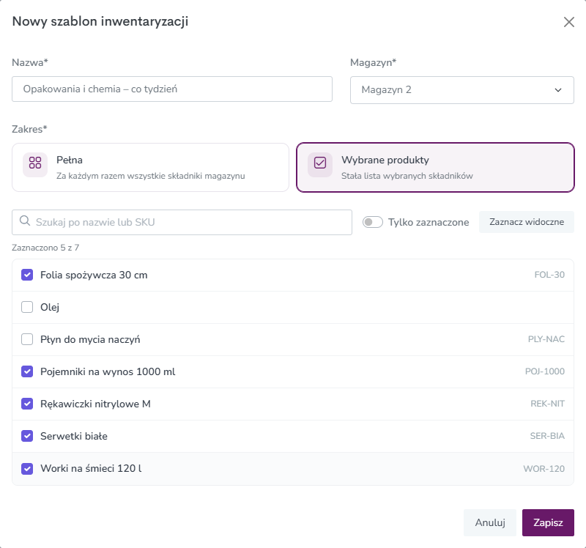This screenshot has height=548, width=586.
Task: Click the SER-BIA SKU code
Action: (x=547, y=436)
